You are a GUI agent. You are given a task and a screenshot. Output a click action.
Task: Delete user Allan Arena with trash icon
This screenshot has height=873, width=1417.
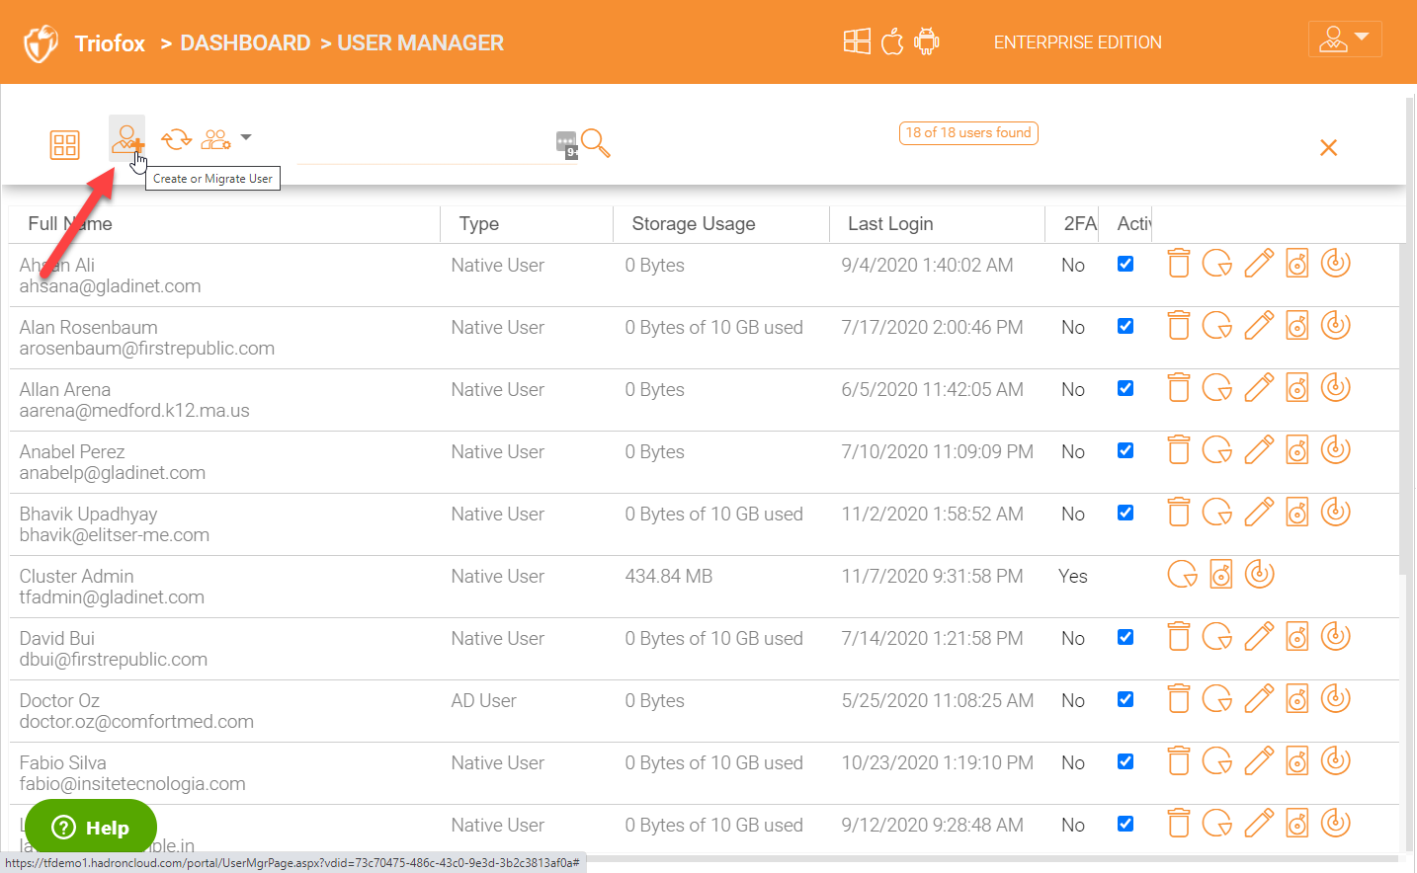pyautogui.click(x=1179, y=388)
